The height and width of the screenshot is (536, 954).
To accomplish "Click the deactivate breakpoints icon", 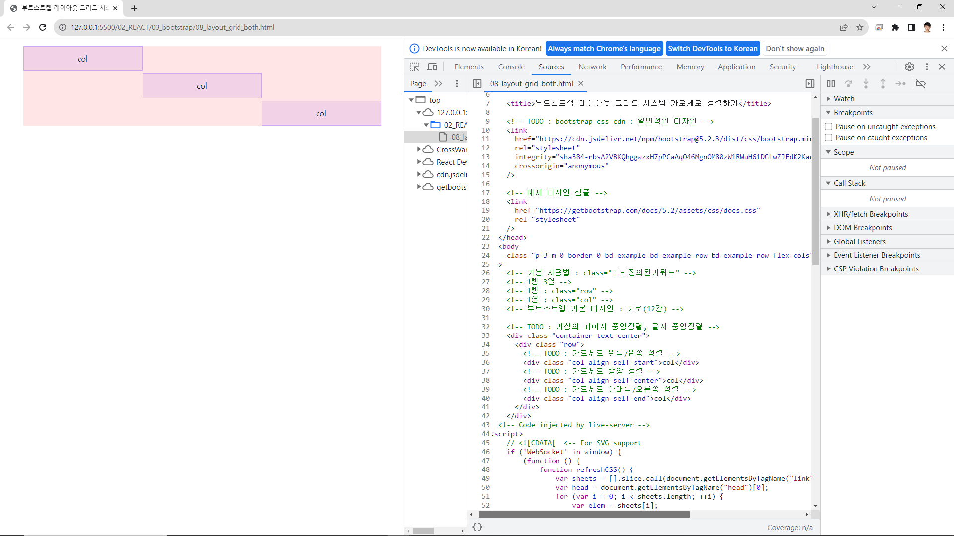I will [921, 84].
